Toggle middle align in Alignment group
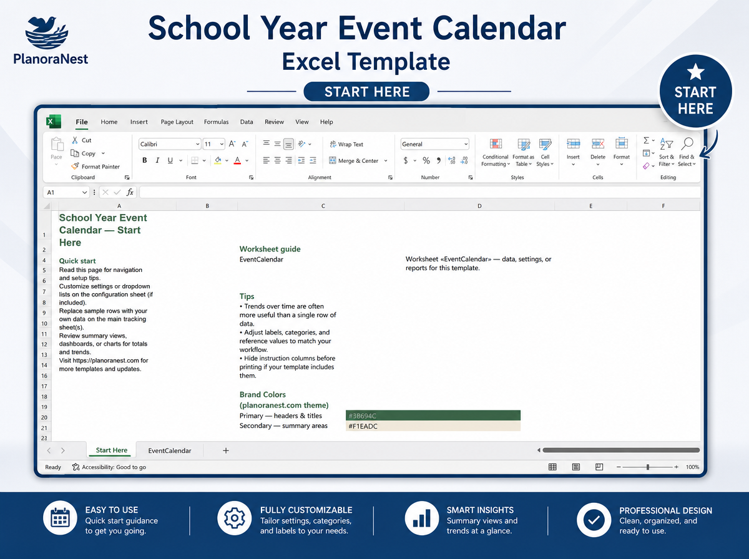749x559 pixels. [278, 144]
